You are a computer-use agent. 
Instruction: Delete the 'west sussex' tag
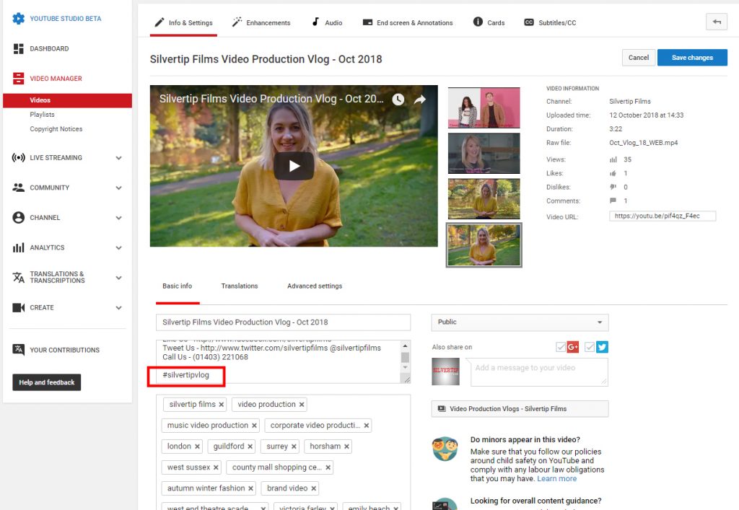point(216,467)
